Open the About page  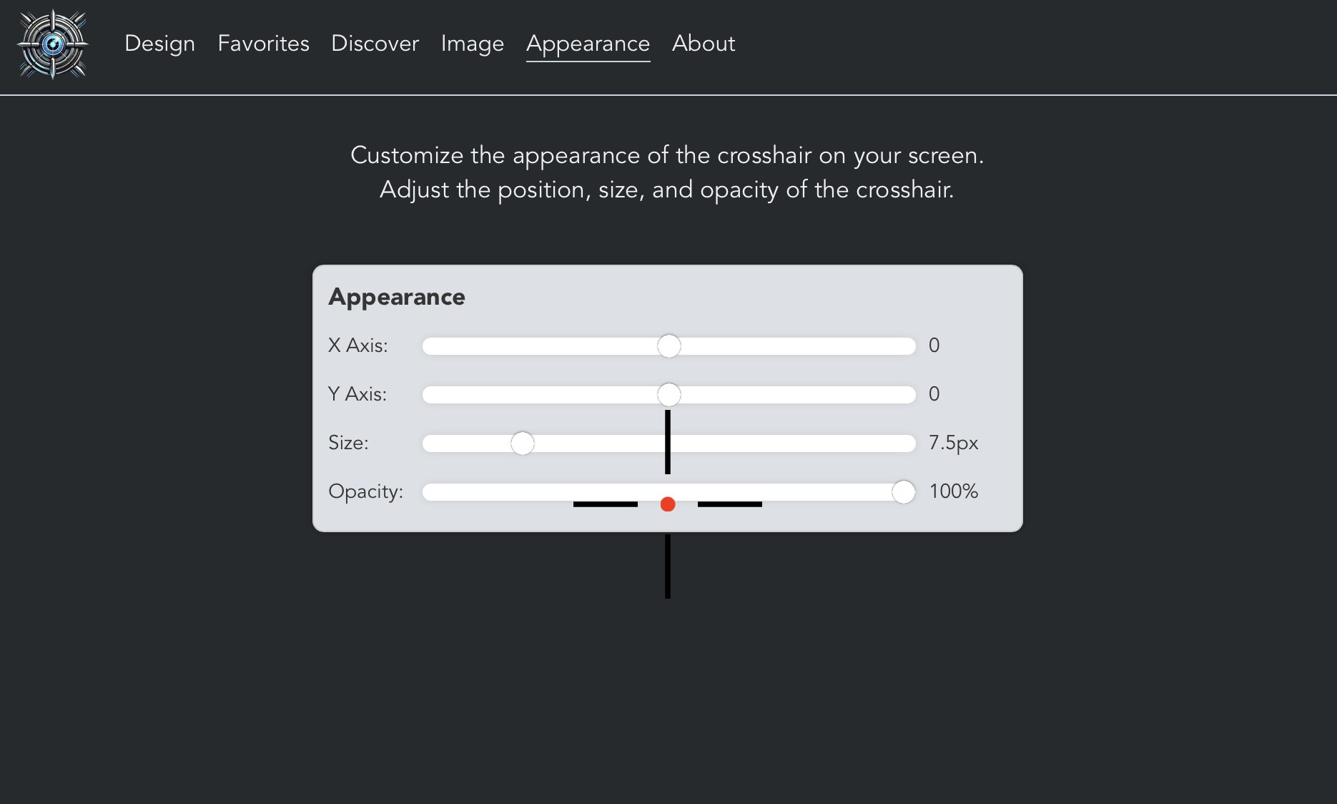coord(703,44)
